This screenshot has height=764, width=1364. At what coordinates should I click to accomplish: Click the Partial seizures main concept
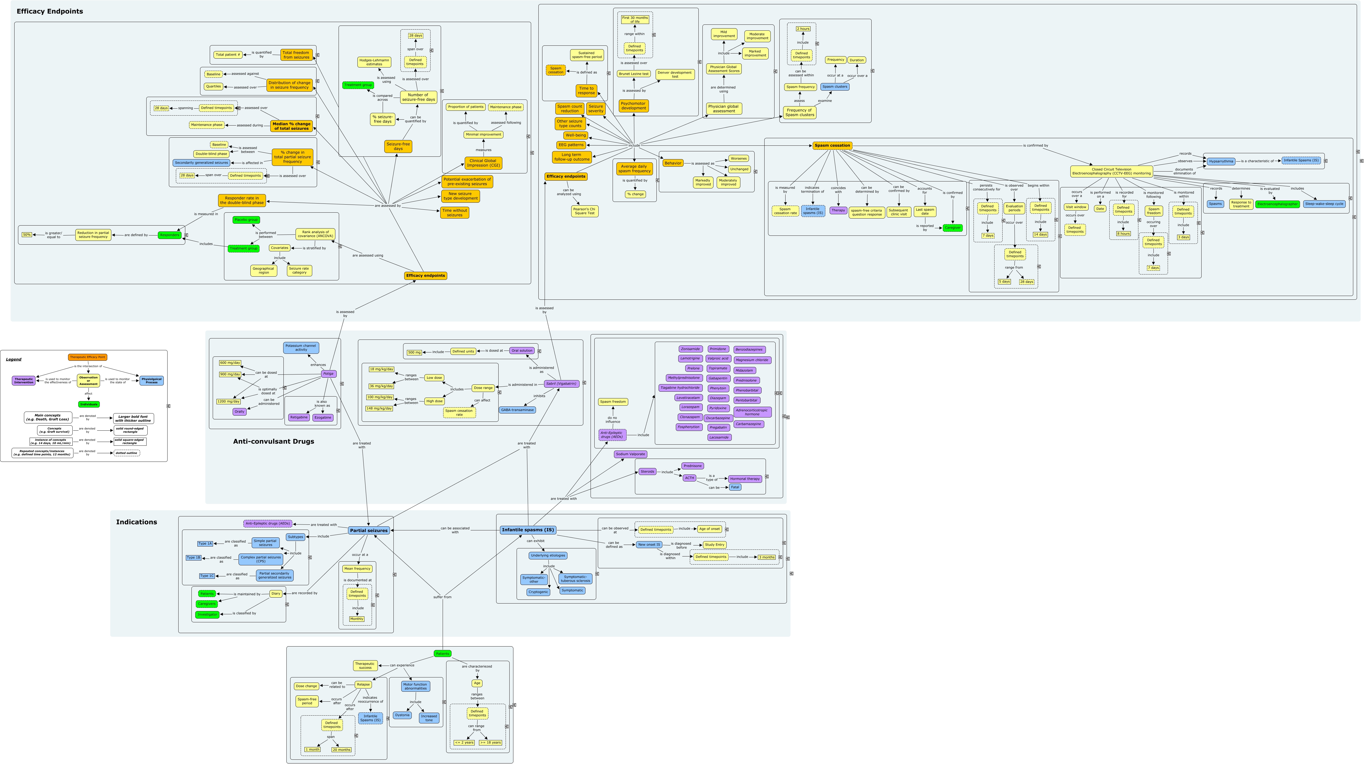tap(368, 530)
